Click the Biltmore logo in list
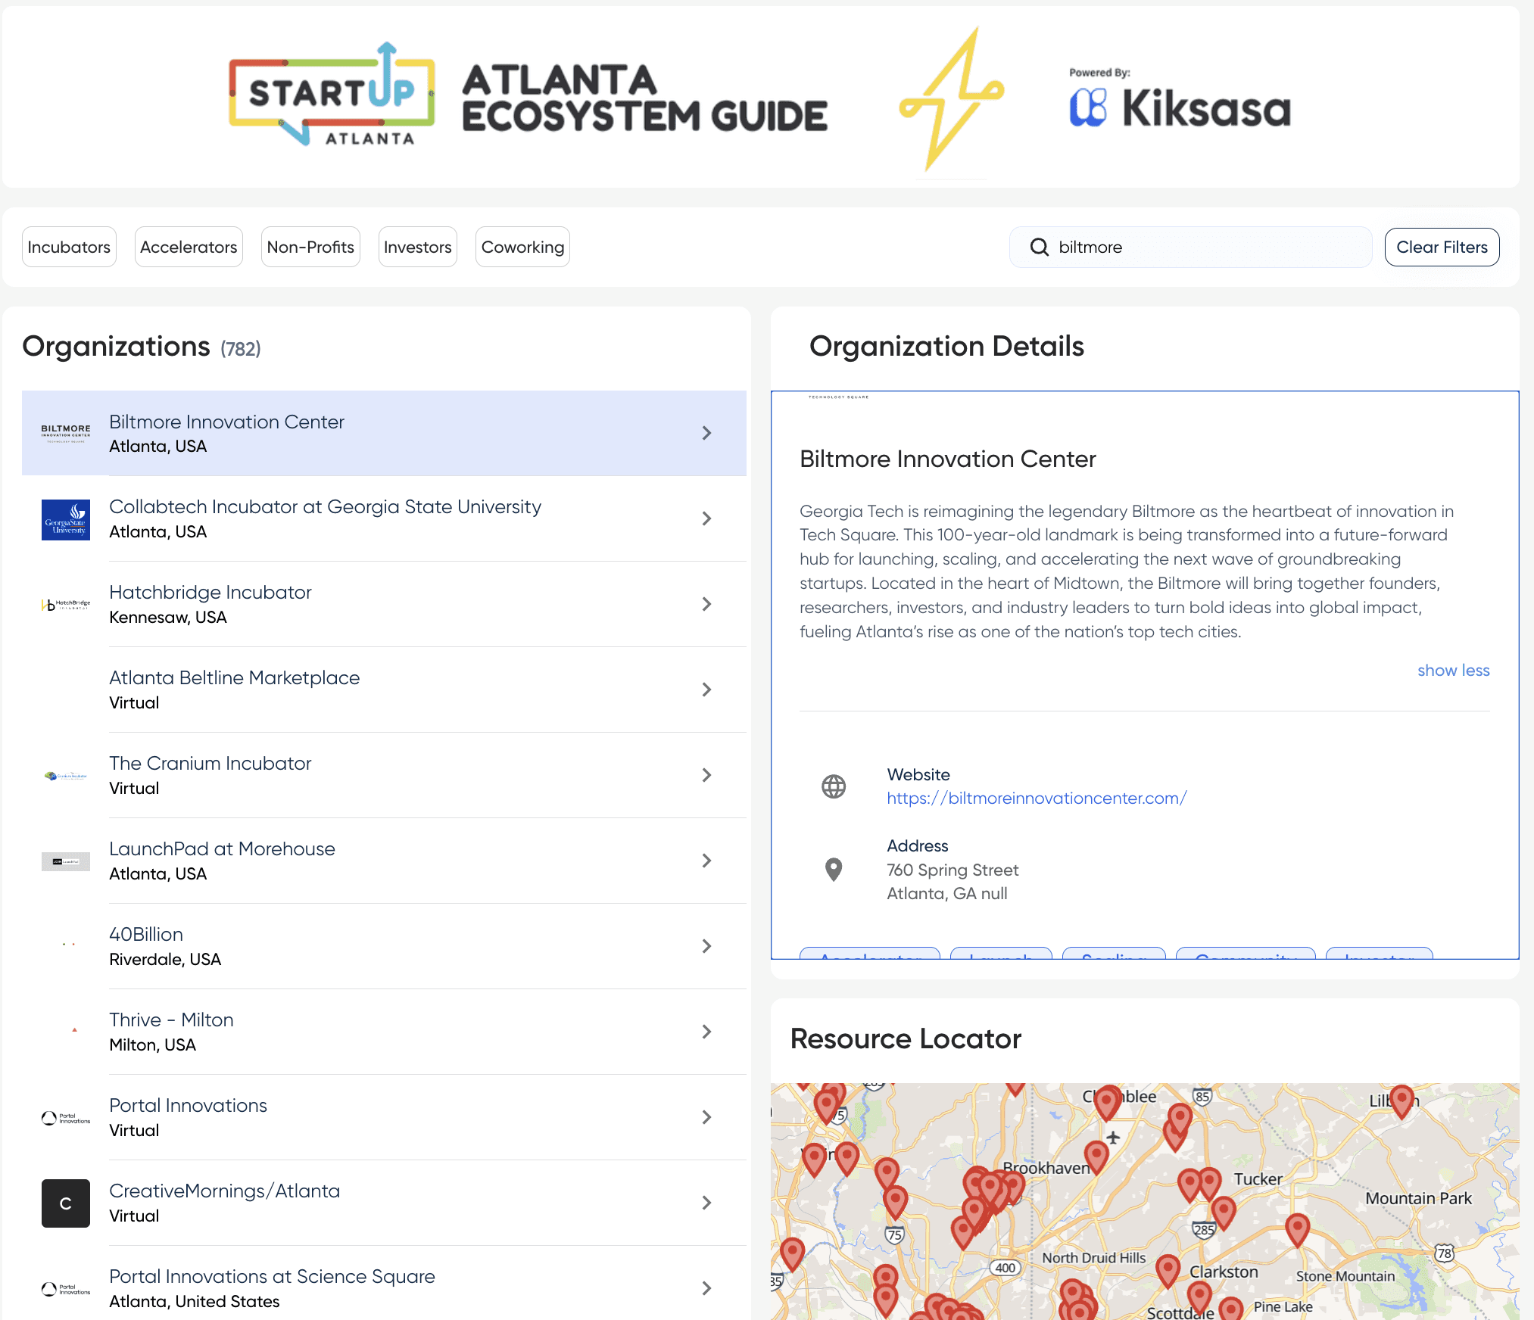Image resolution: width=1534 pixels, height=1320 pixels. click(x=66, y=433)
